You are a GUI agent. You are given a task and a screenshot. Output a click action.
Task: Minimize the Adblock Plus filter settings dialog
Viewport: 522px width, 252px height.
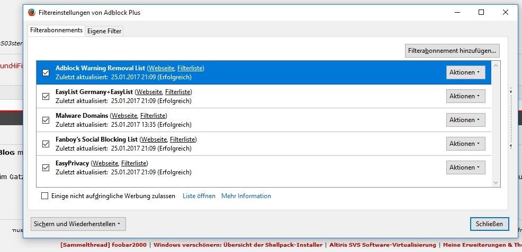[x=457, y=12]
